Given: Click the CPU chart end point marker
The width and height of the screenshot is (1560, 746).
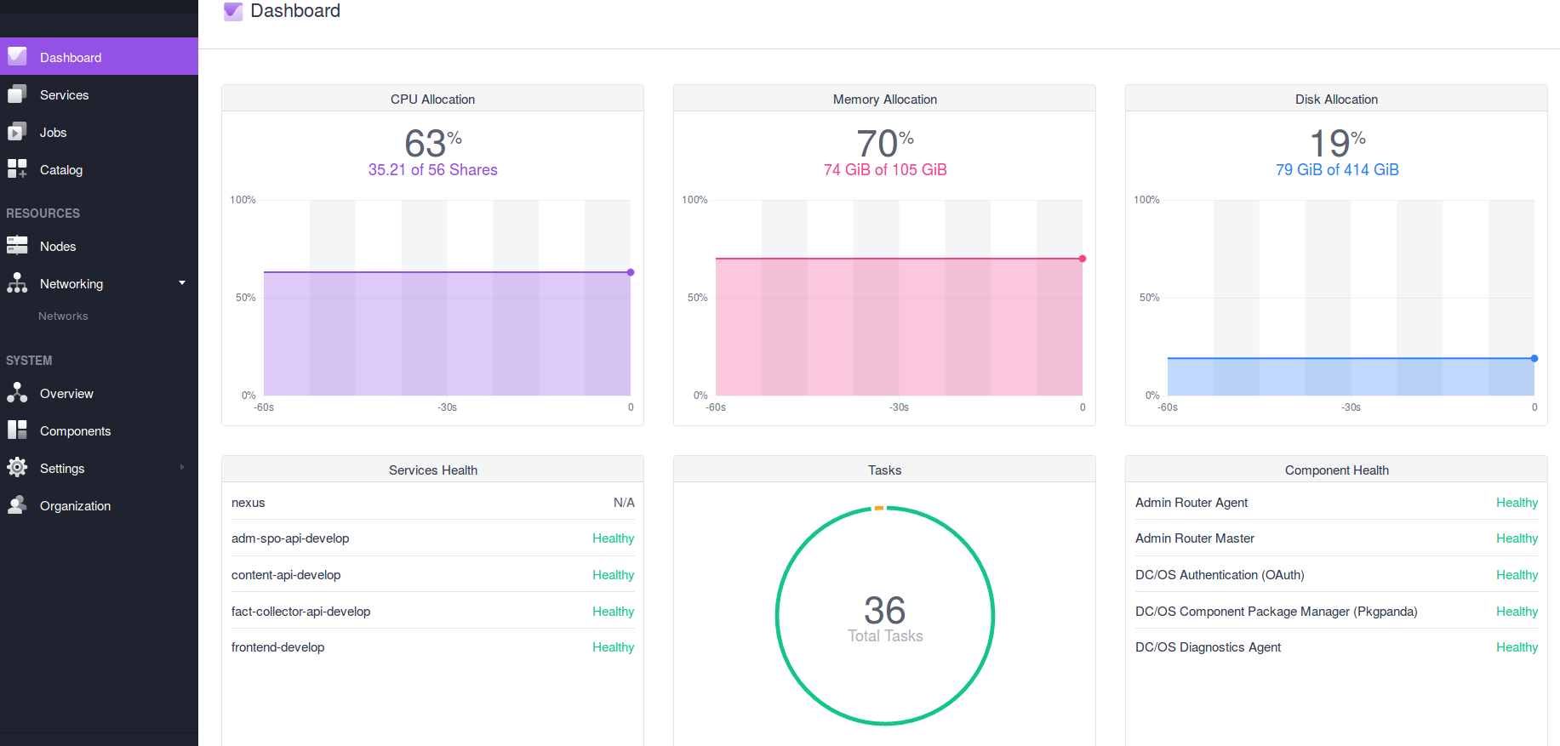Looking at the screenshot, I should pos(631,272).
